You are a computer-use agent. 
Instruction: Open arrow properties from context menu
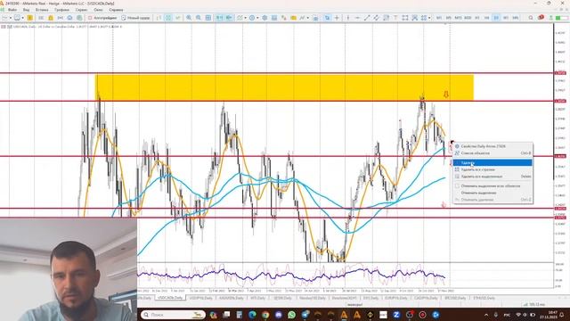tap(493, 146)
